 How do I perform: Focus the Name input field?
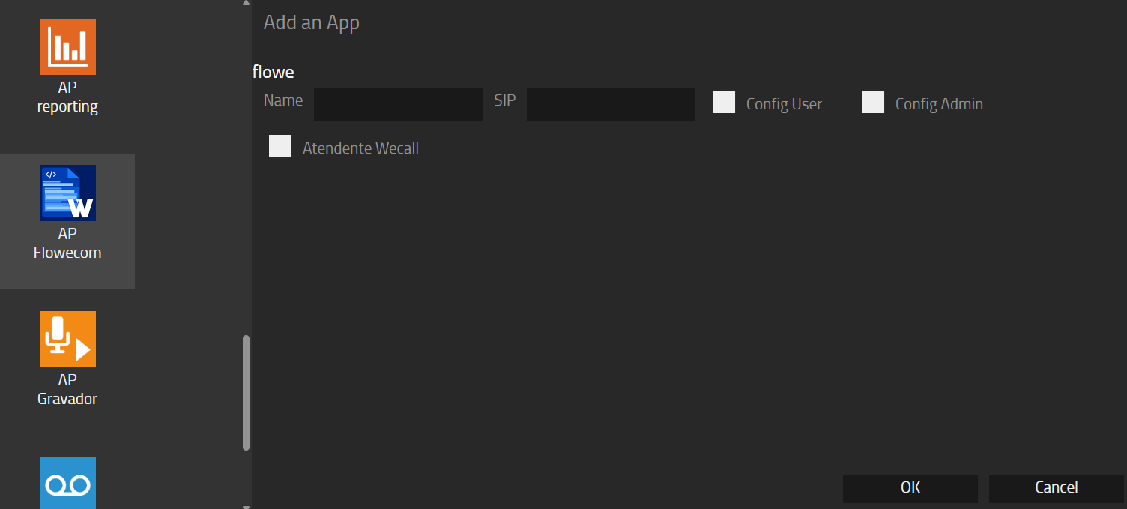398,105
